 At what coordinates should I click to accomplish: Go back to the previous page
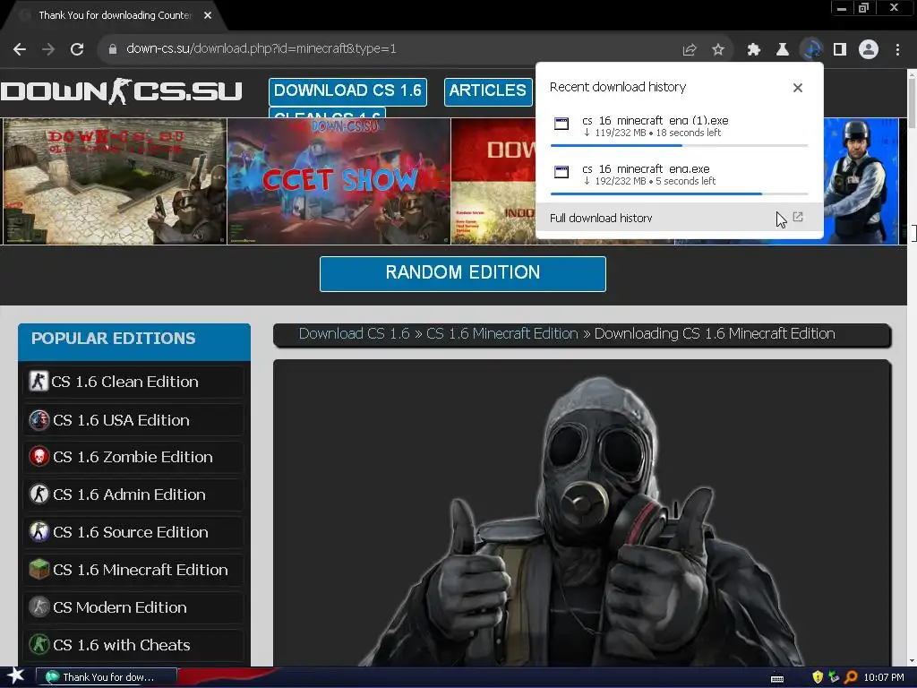[20, 49]
